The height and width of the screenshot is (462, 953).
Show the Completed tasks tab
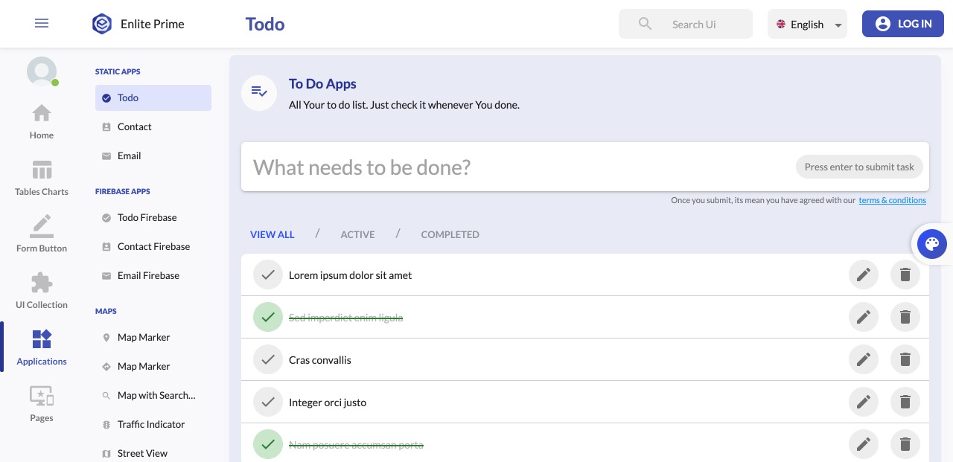click(450, 234)
